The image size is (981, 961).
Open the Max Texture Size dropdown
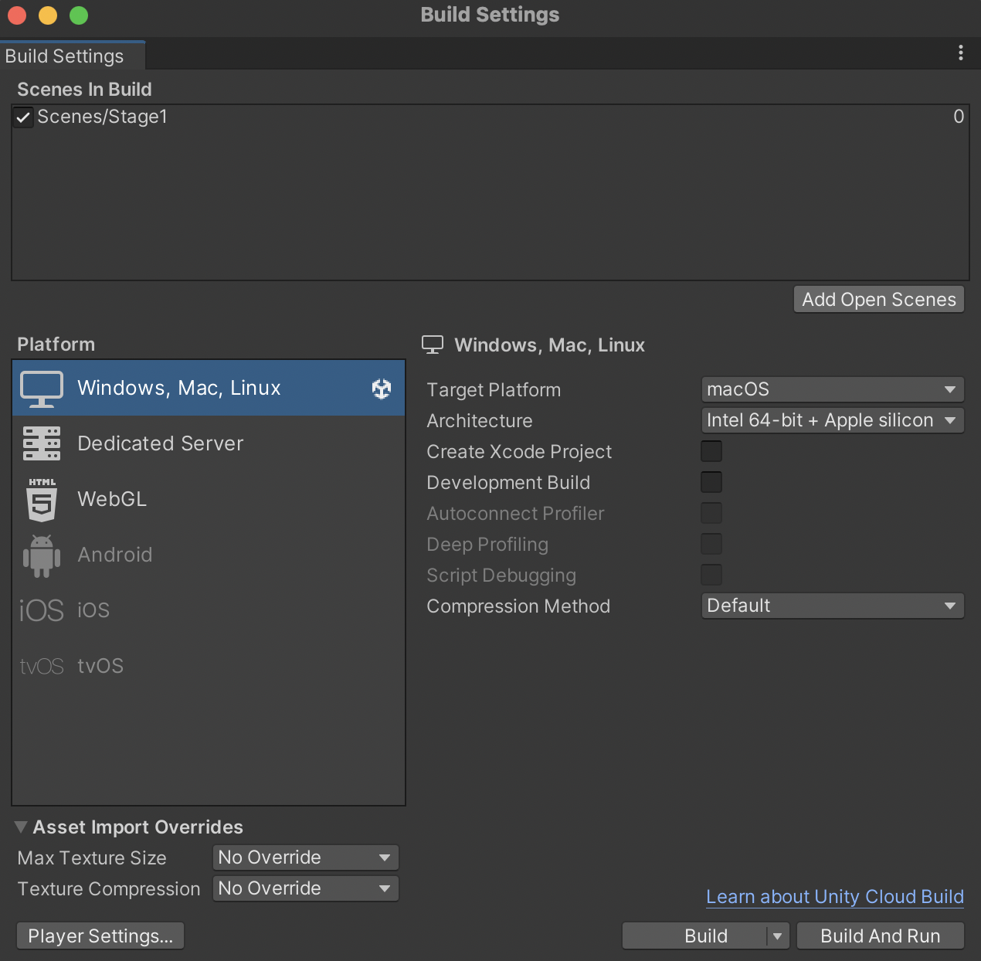click(x=306, y=857)
